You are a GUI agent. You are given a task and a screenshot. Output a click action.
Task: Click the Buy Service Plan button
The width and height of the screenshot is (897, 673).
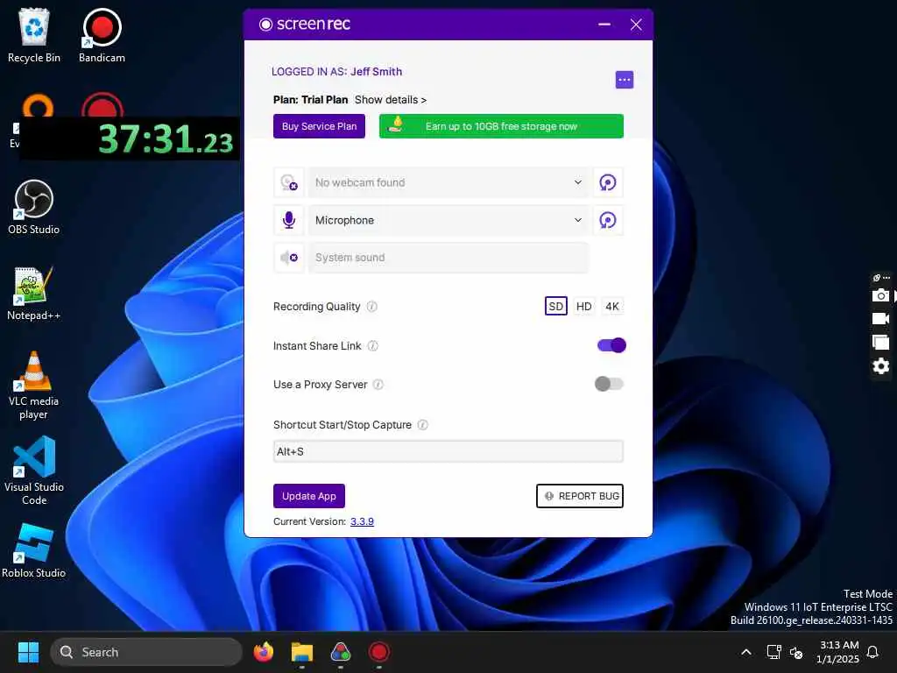click(x=319, y=126)
